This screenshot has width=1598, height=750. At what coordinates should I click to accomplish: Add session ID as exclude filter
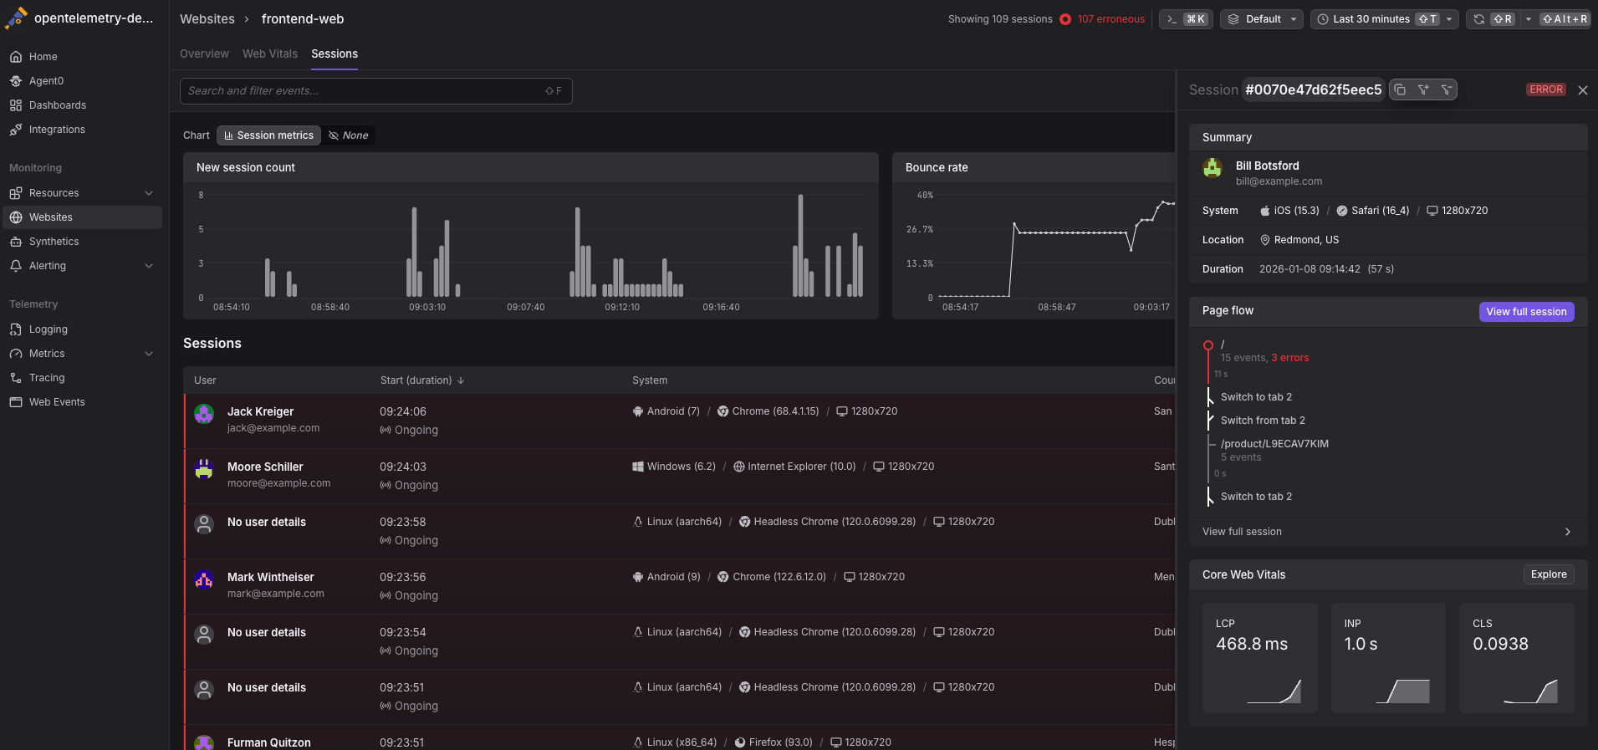coord(1446,89)
